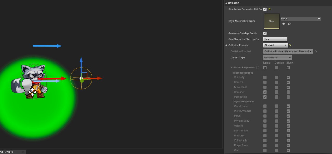This screenshot has height=154, width=332.
Task: Set all Collision Responses to Block
Action: pyautogui.click(x=288, y=68)
